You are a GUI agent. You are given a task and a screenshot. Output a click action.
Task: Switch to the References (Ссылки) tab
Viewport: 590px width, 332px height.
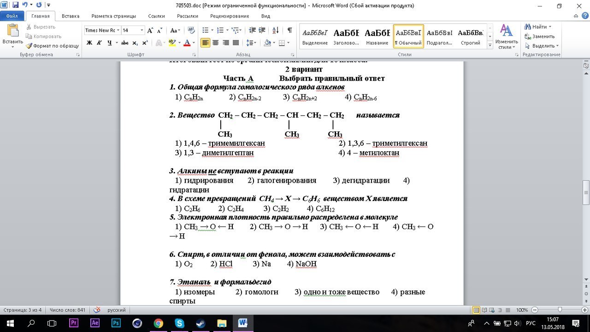click(x=156, y=16)
